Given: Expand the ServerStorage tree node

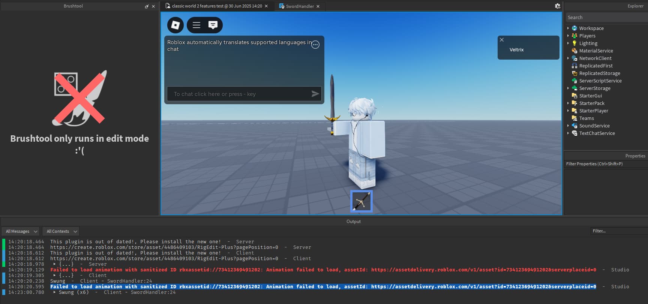Looking at the screenshot, I should tap(568, 88).
